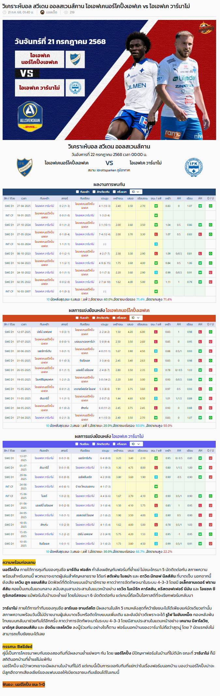Check ทีมเยือน box in Värnamo results table
Viewport: 220px width, 696px height.
[78, 444]
